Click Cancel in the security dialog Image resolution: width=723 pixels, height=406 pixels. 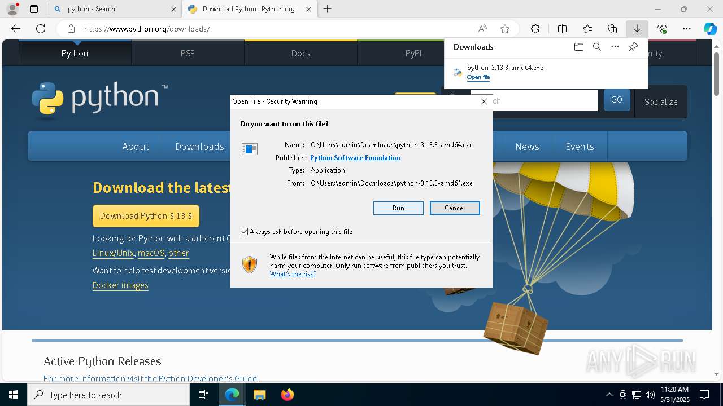(455, 208)
